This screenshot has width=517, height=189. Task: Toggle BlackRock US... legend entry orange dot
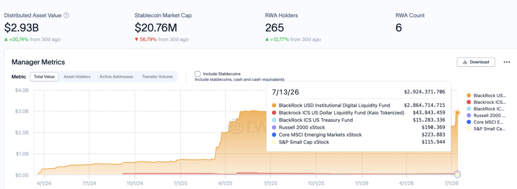click(x=469, y=96)
